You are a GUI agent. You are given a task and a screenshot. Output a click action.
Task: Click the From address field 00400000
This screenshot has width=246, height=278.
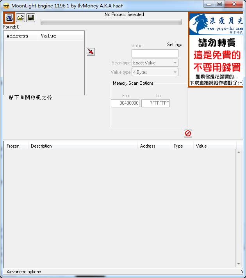[x=125, y=103]
